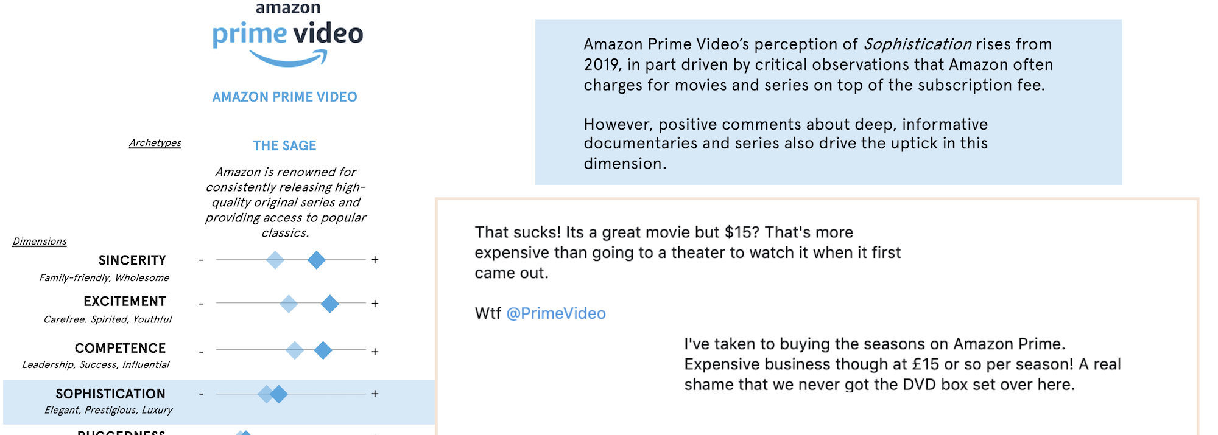The image size is (1218, 435).
Task: Click the underlined Archetypes label
Action: [155, 143]
